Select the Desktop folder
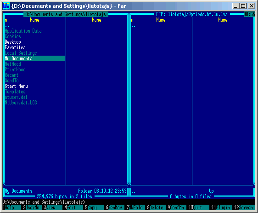 click(x=13, y=42)
